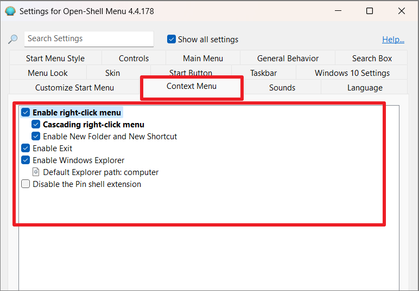Switch to the Taskbar tab
Image resolution: width=419 pixels, height=291 pixels.
[x=263, y=73]
